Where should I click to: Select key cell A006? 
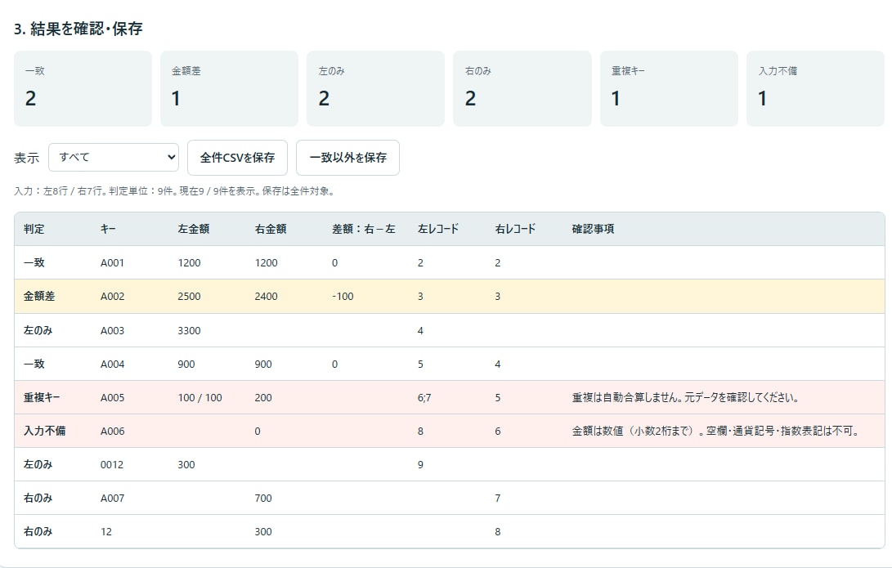(x=112, y=431)
